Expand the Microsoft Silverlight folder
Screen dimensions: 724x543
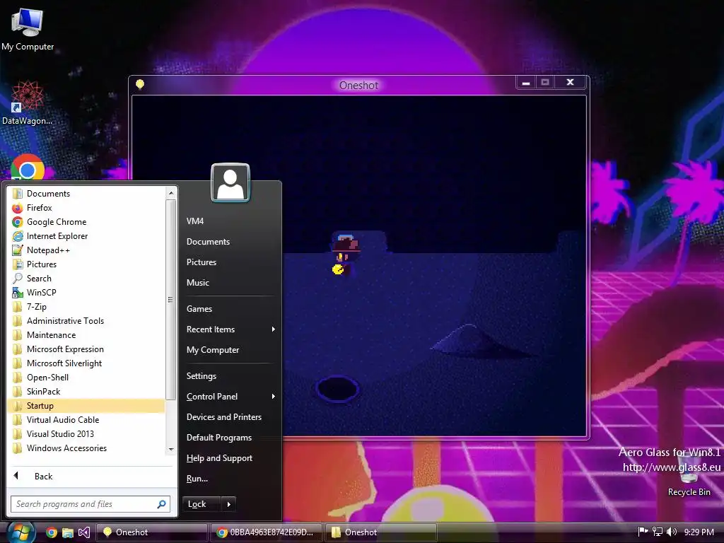[x=57, y=363]
